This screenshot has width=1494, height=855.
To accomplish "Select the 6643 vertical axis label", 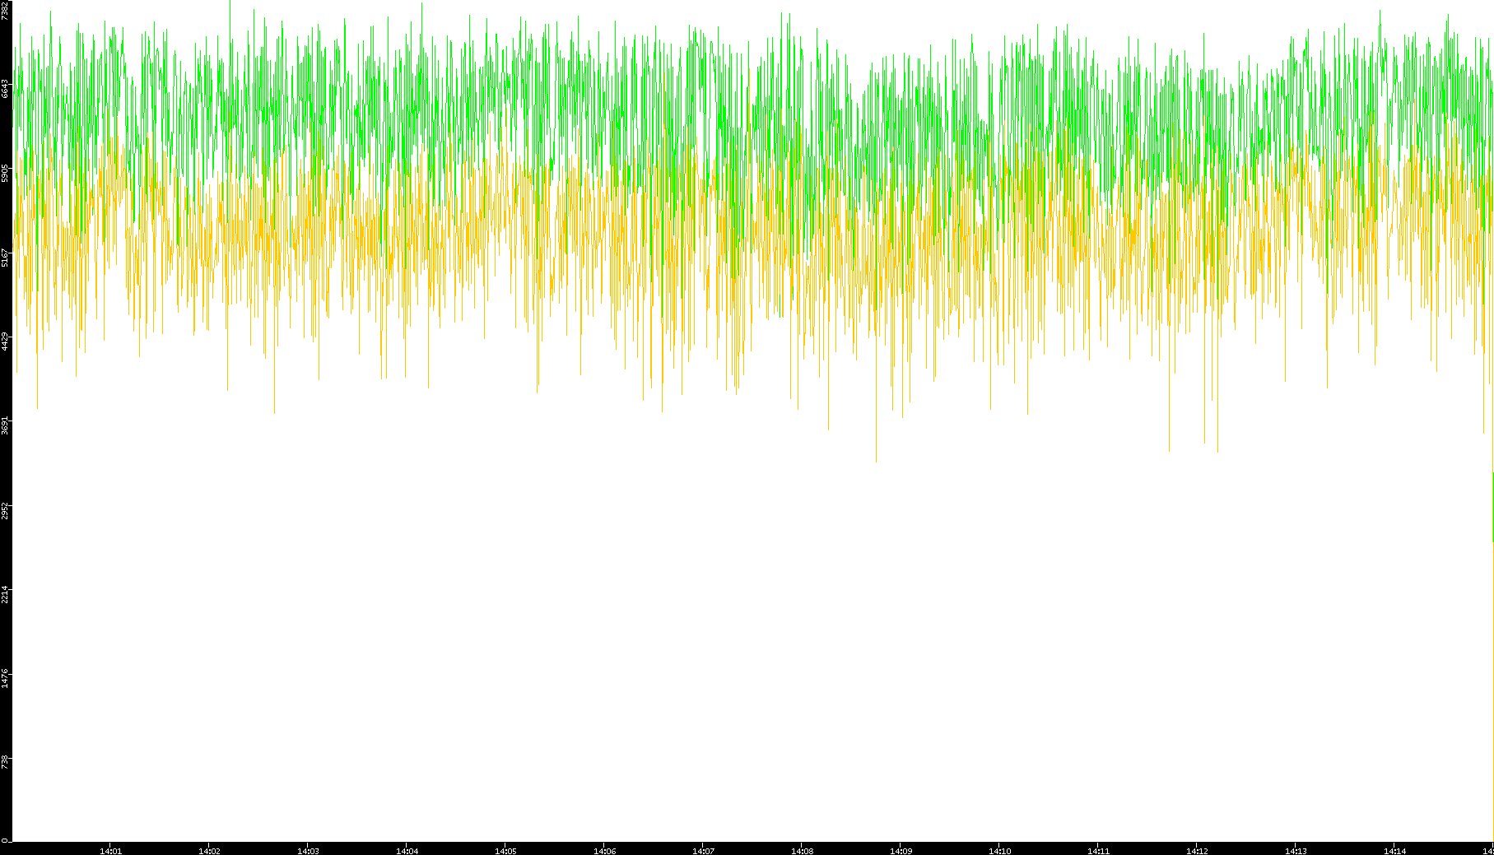I will click(6, 89).
